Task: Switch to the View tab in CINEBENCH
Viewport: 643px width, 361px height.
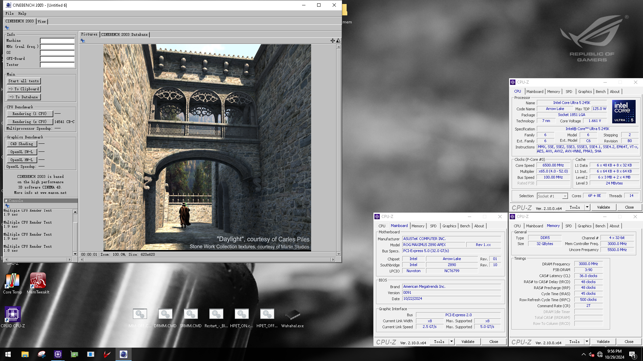Action: [x=42, y=21]
